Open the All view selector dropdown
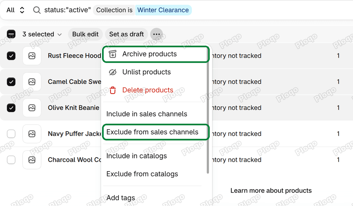353x206 pixels. [15, 10]
